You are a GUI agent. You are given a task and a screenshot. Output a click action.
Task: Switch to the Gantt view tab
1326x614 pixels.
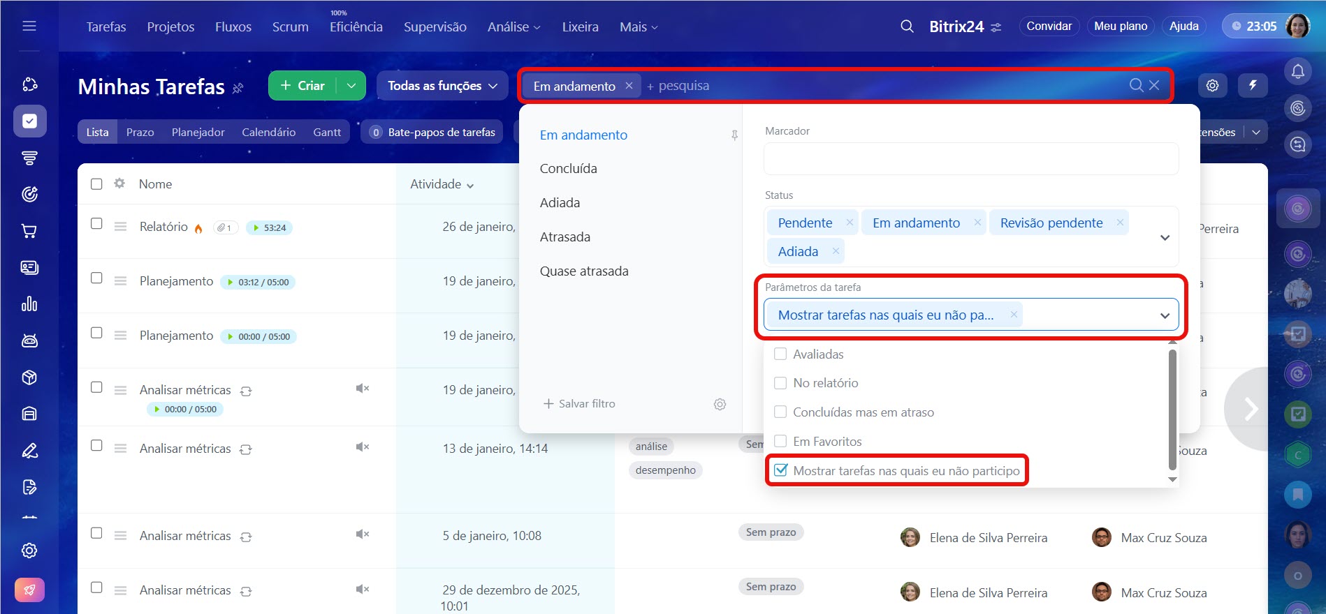coord(327,132)
